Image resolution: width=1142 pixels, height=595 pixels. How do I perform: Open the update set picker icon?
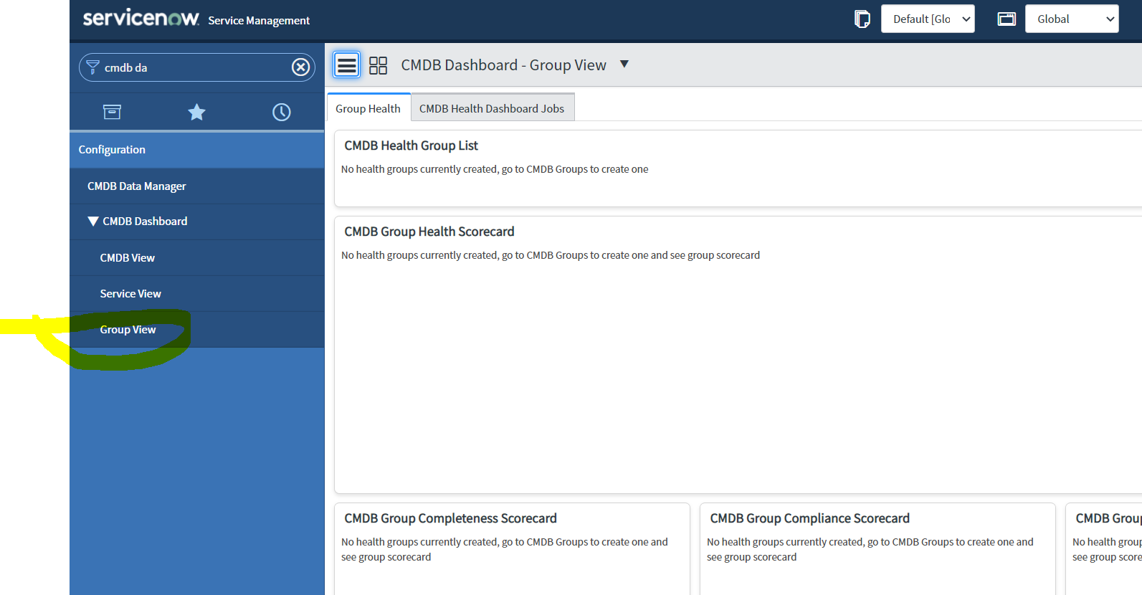coord(862,19)
